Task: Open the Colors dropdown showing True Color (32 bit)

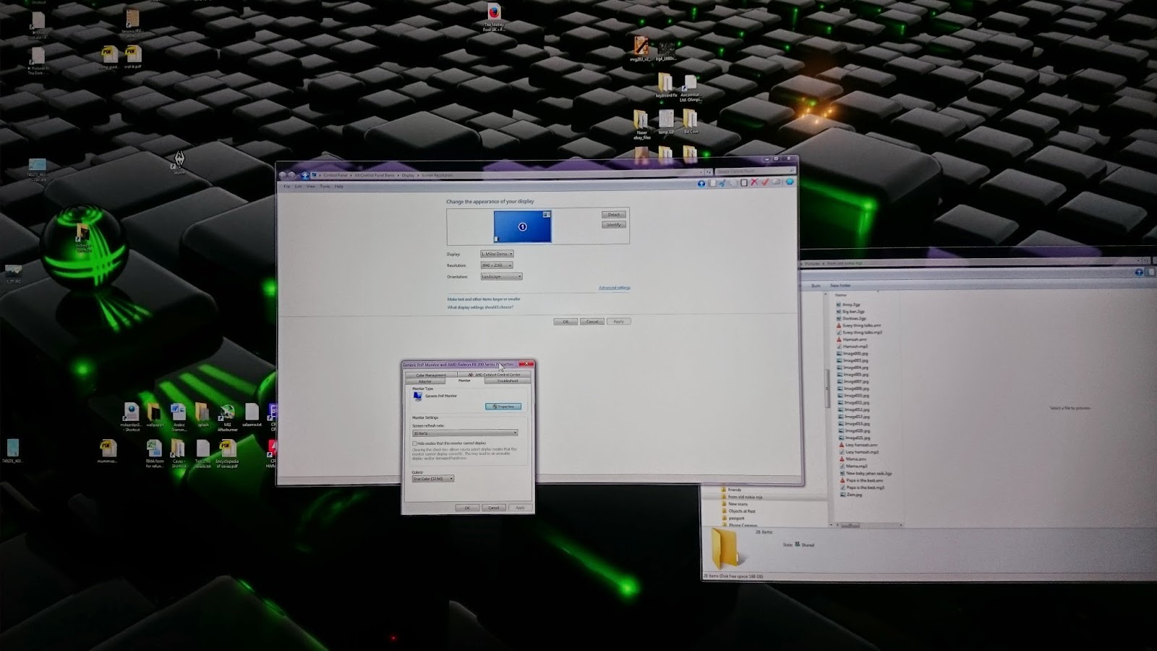Action: pyautogui.click(x=433, y=479)
